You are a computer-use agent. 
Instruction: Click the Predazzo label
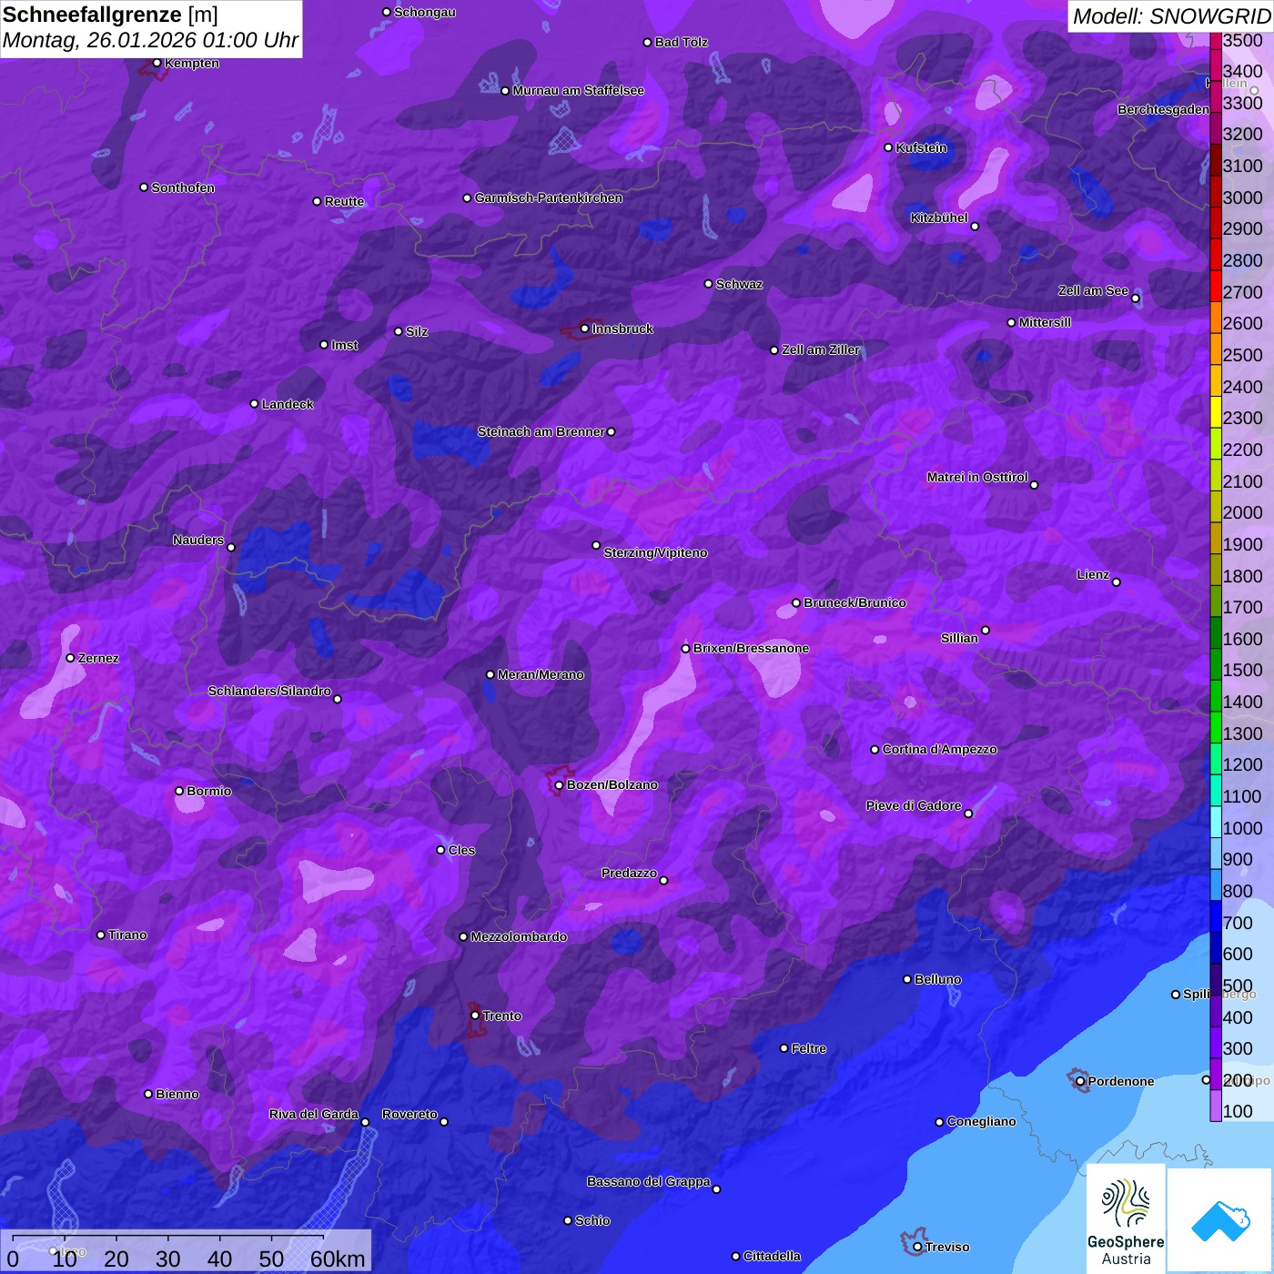629,873
